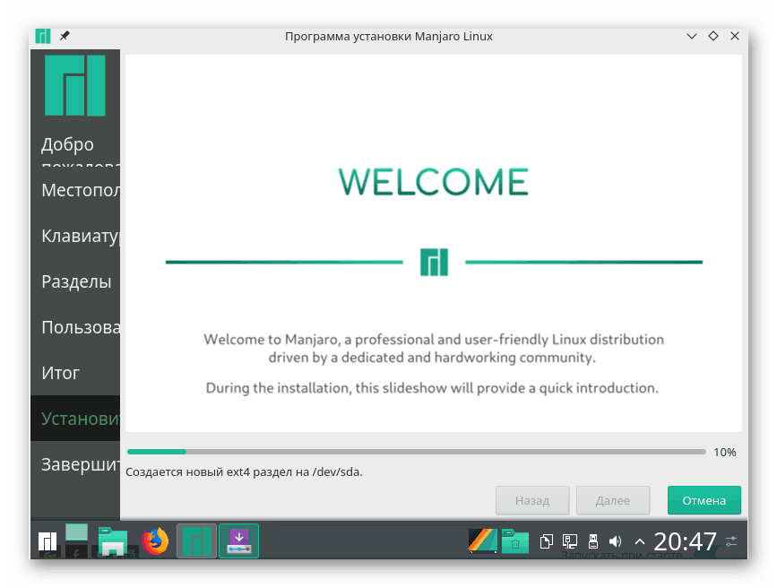The image size is (777, 588).
Task: Open the trash folder icon in the taskbar
Action: click(x=514, y=540)
